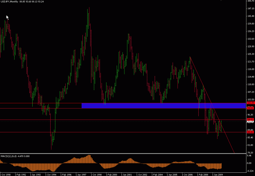
Task: Click the 107.20 price scale label
Action: point(251,92)
